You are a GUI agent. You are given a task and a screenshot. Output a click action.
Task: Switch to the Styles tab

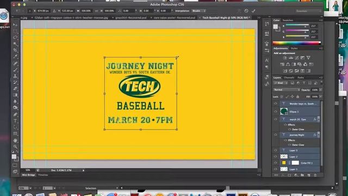coord(294,48)
